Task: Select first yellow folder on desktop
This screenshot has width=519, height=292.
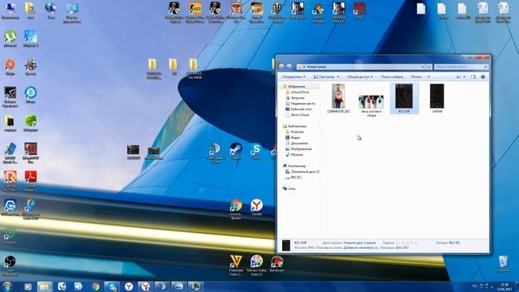Action: [153, 68]
